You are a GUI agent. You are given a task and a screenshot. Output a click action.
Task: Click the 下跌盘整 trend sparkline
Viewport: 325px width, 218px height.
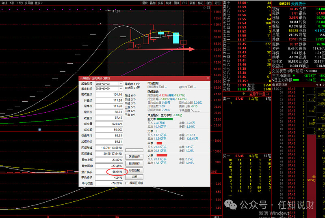click(196, 110)
